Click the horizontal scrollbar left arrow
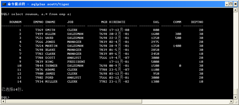The width and height of the screenshot is (239, 105). click(x=3, y=101)
